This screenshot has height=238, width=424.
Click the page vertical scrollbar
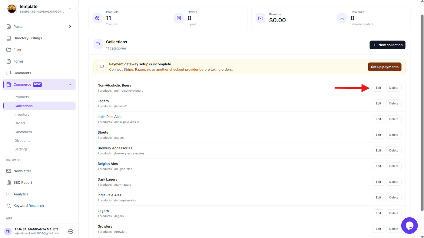422,112
